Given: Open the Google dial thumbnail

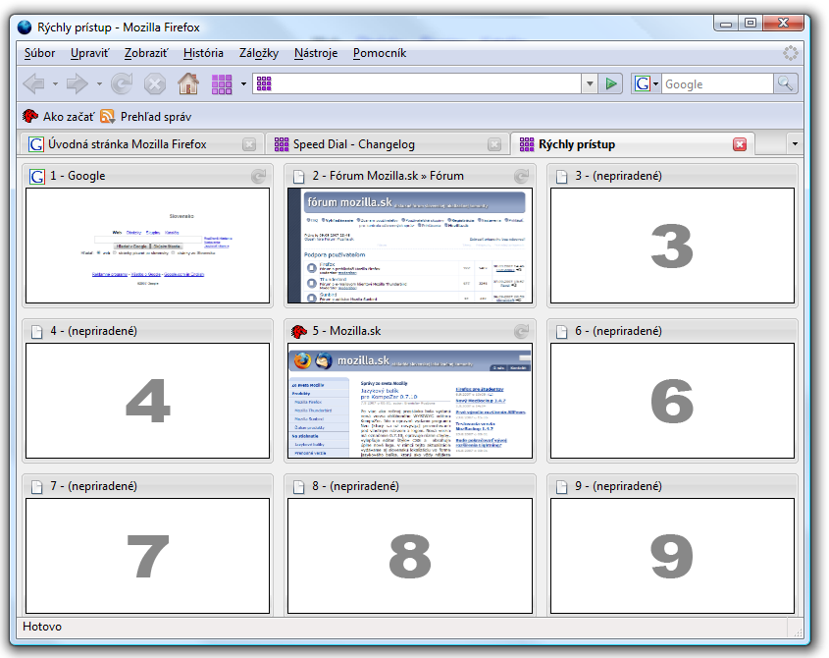Looking at the screenshot, I should [147, 246].
